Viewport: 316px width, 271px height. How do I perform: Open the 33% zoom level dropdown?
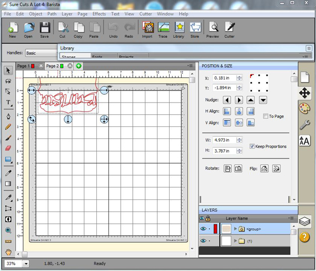pos(26,263)
